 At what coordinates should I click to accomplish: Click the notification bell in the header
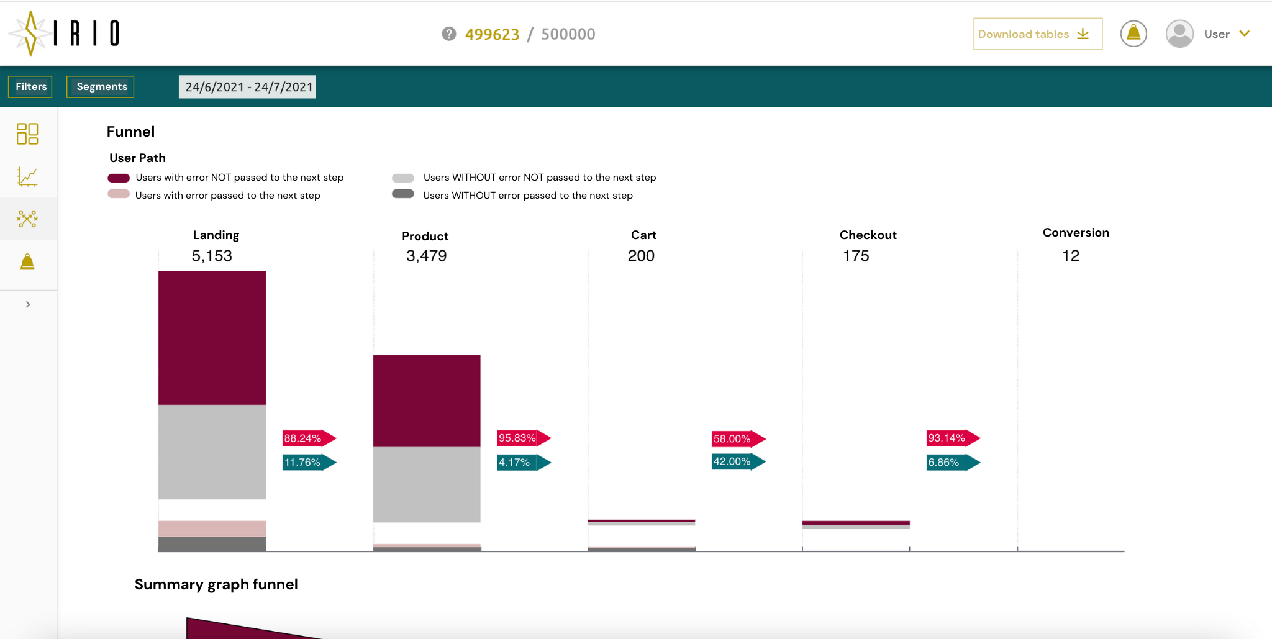pyautogui.click(x=1133, y=34)
